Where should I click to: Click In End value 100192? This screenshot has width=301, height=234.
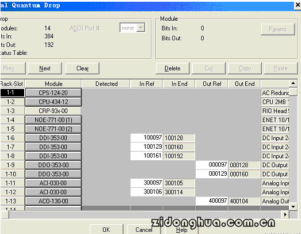pyautogui.click(x=179, y=156)
